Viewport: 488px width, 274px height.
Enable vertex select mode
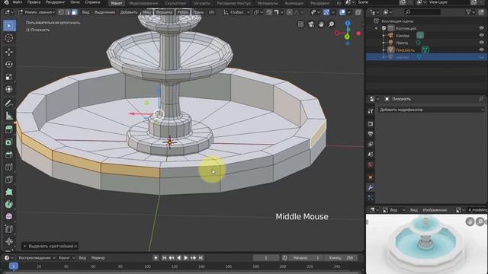point(61,12)
